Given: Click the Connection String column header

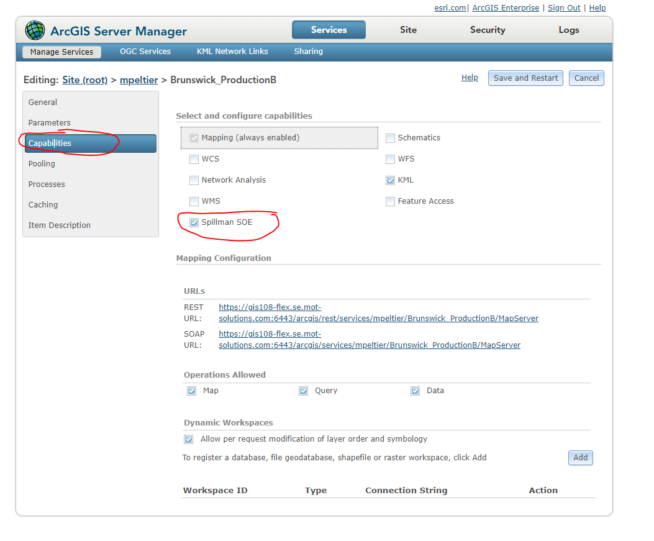Looking at the screenshot, I should tap(406, 491).
